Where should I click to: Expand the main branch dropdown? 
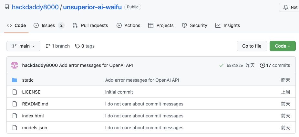tap(23, 46)
